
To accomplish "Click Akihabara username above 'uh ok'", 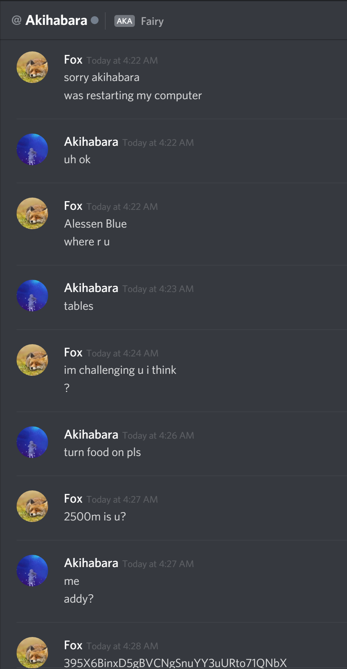I will (x=91, y=142).
